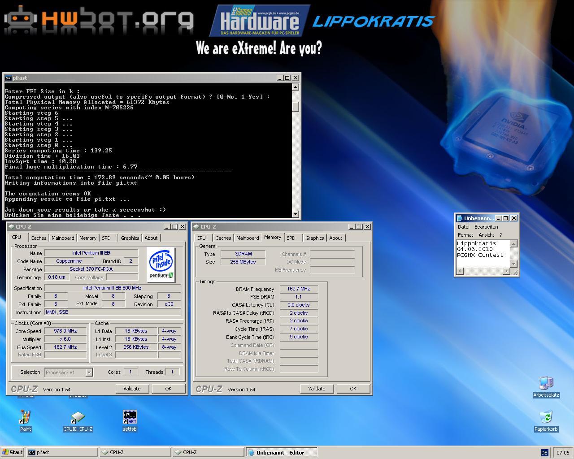Image resolution: width=574 pixels, height=459 pixels.
Task: Click the left CPU-Z window title icon
Action: 11,227
